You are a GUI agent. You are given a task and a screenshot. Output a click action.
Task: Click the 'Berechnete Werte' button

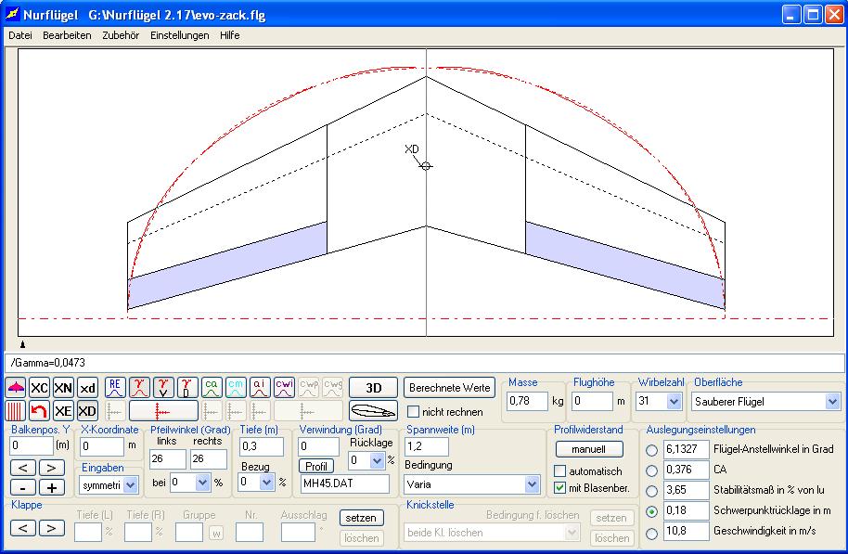pyautogui.click(x=450, y=388)
